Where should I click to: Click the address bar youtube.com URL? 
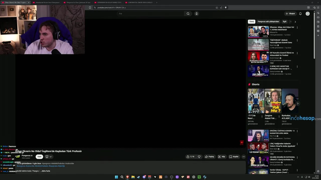tap(112, 7)
